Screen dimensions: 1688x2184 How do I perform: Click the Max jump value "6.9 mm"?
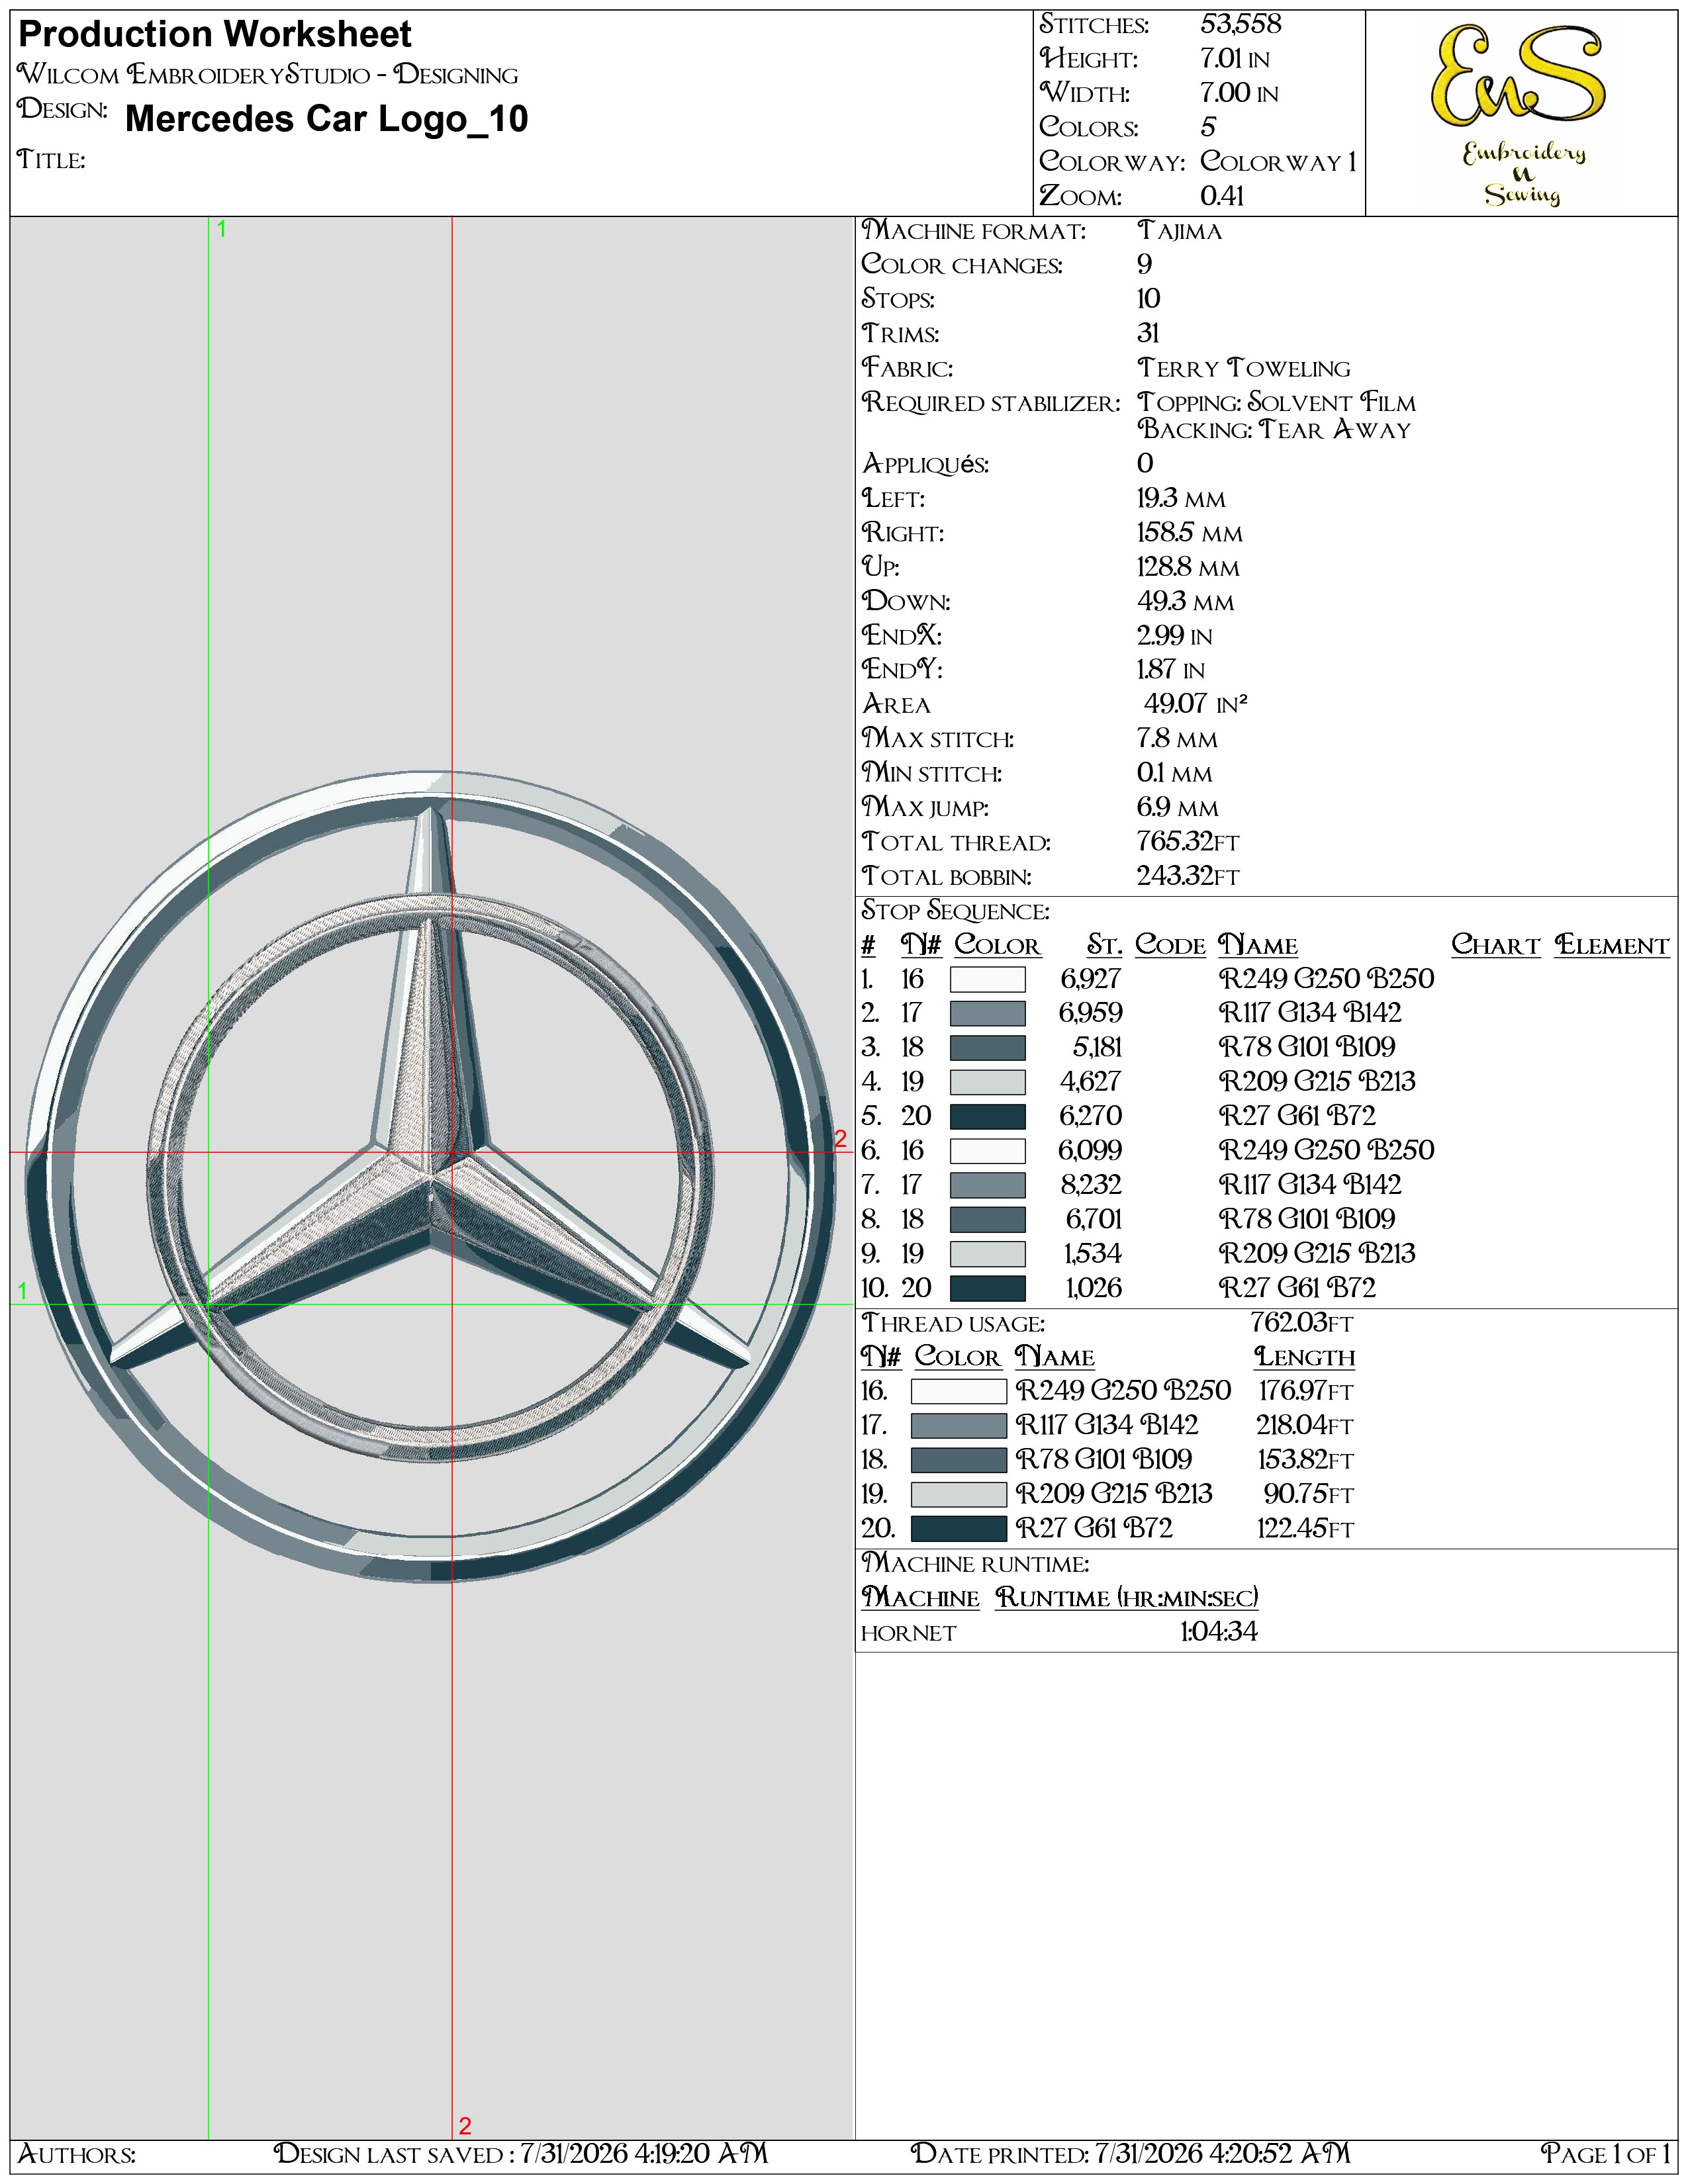1178,807
